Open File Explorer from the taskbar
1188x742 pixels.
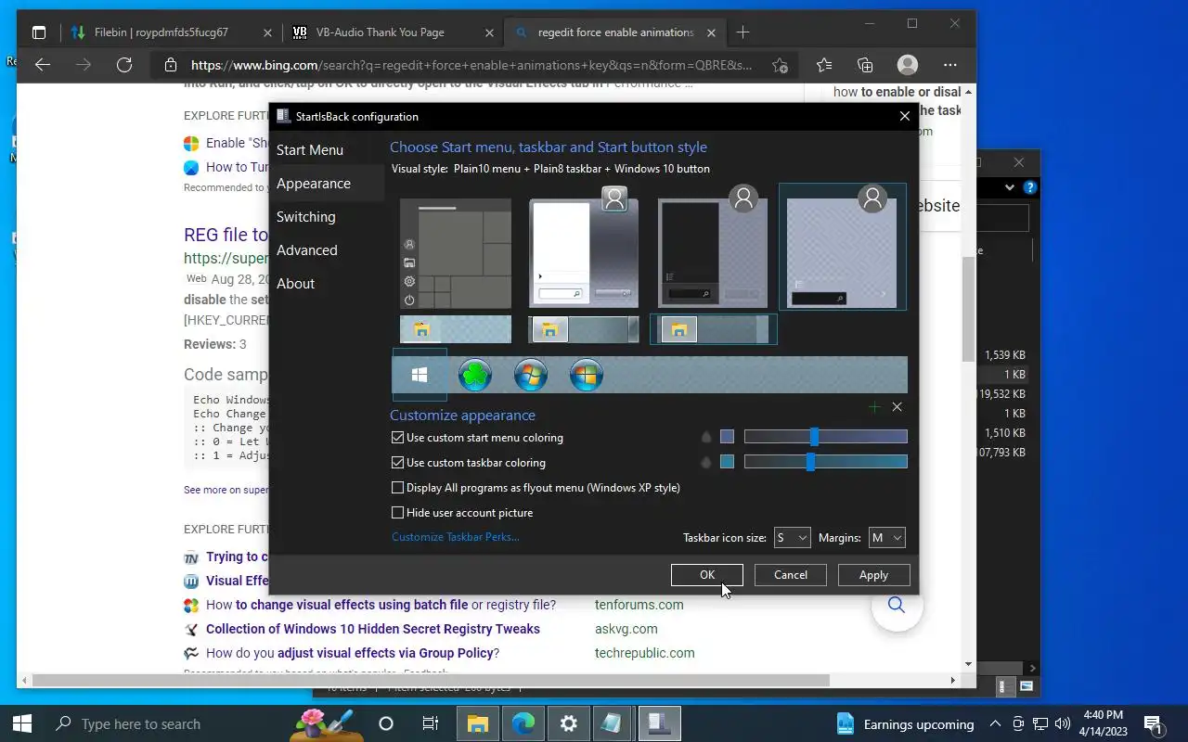coord(477,723)
